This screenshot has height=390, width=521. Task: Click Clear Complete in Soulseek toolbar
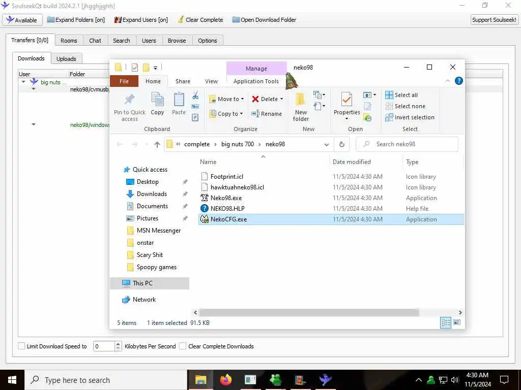200,20
